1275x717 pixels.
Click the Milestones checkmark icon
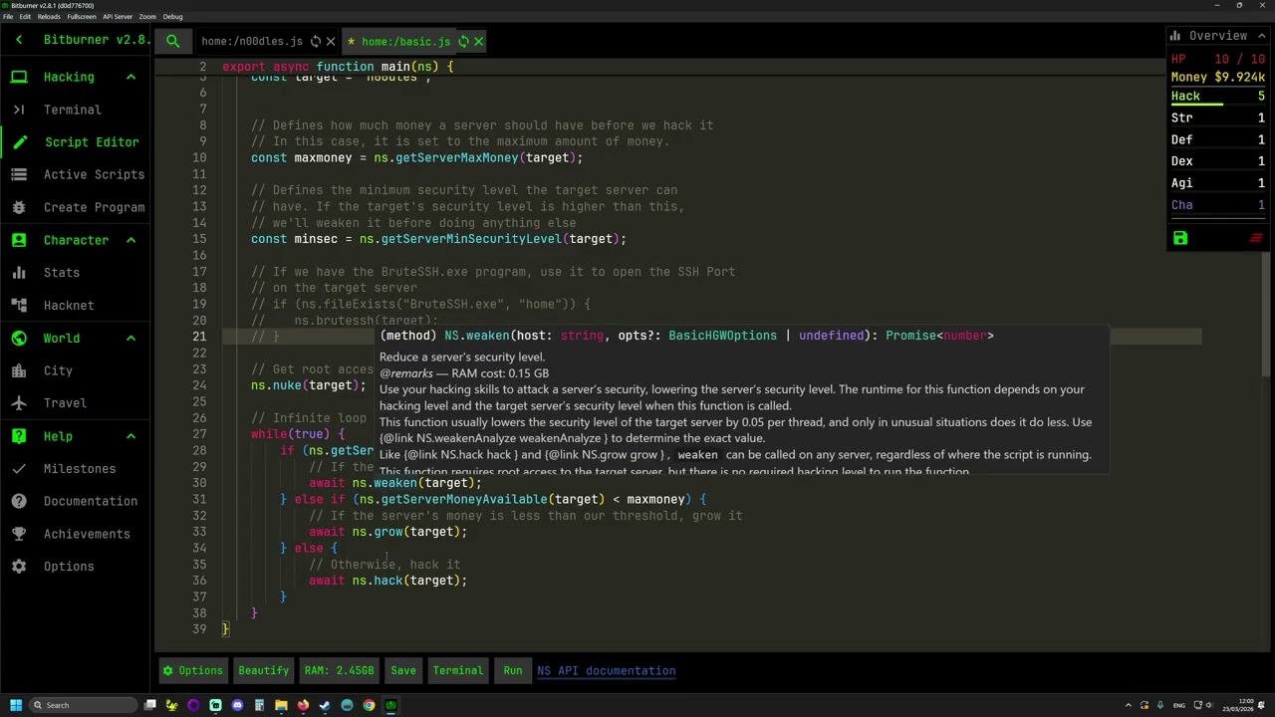pos(19,469)
